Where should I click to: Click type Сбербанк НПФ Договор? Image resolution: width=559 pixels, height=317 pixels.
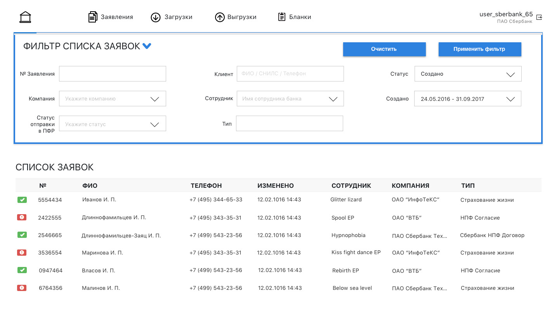(492, 235)
